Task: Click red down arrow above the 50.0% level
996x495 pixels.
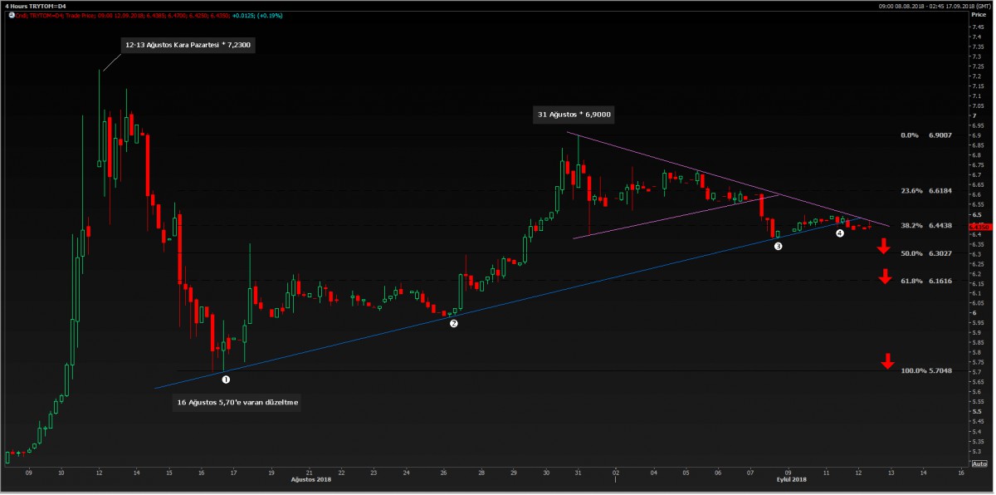Action: point(885,246)
